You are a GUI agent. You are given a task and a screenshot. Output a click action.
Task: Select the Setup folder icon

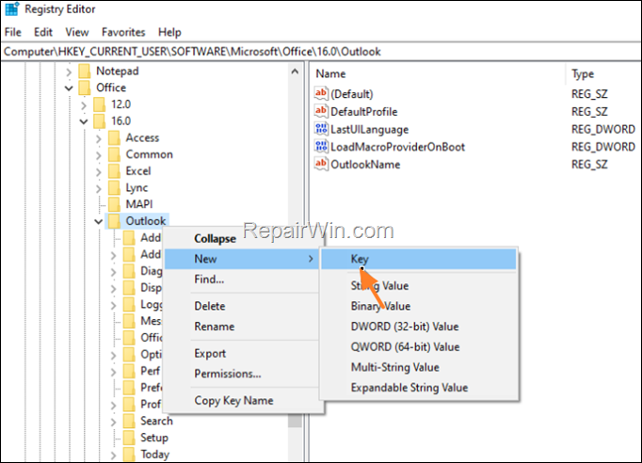129,438
